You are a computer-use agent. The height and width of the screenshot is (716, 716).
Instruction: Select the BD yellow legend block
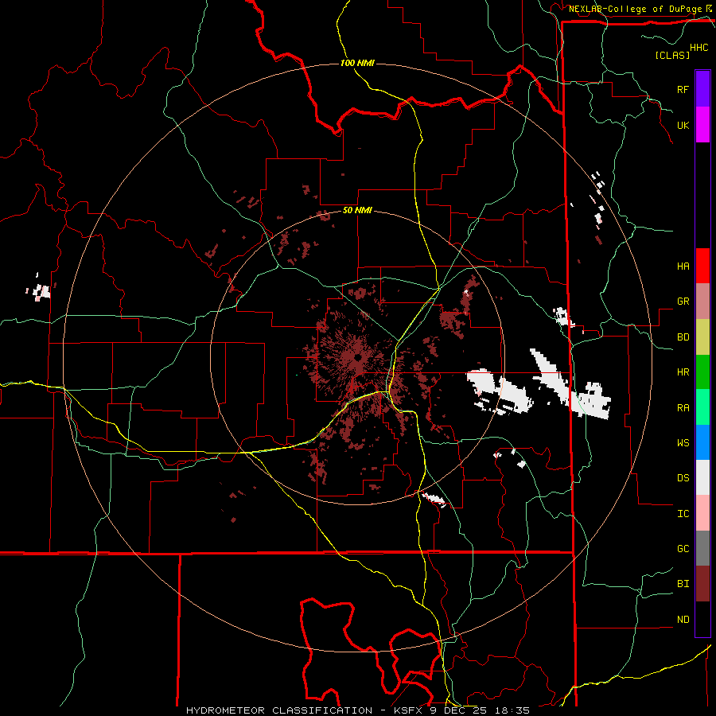(x=702, y=337)
